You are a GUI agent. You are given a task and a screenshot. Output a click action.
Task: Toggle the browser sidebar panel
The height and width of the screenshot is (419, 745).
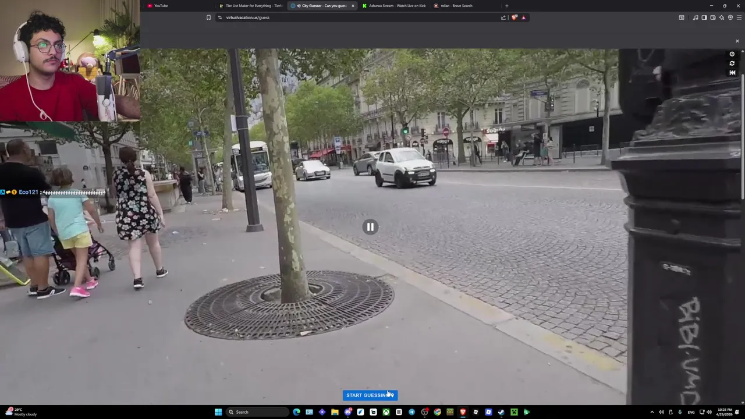(704, 17)
